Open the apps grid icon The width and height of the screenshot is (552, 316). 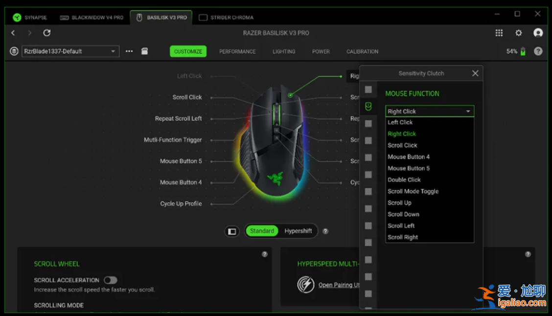[x=499, y=33]
